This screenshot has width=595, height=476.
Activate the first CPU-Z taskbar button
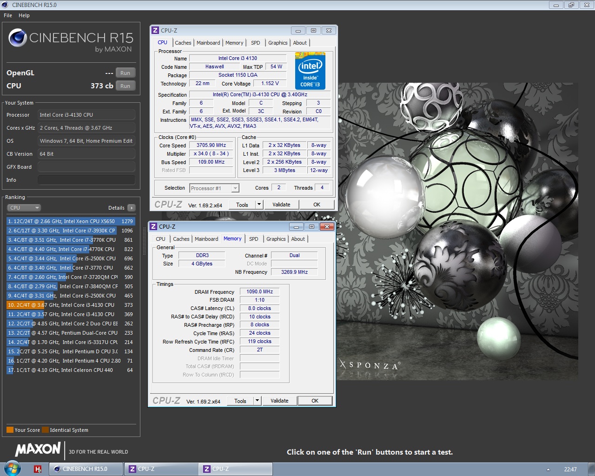click(161, 469)
